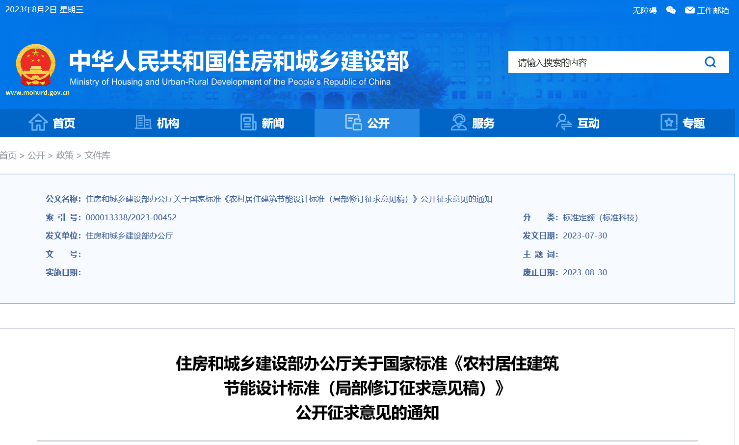Viewport: 739px width, 445px height.
Task: Click the date text 2023年8月2日 星期三
Action: click(x=44, y=10)
